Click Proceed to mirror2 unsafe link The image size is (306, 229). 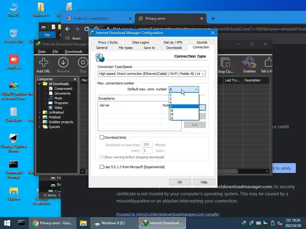click(x=168, y=214)
